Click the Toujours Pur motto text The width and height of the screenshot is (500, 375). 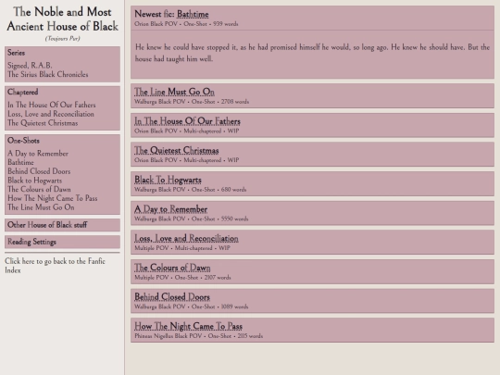[x=63, y=38]
